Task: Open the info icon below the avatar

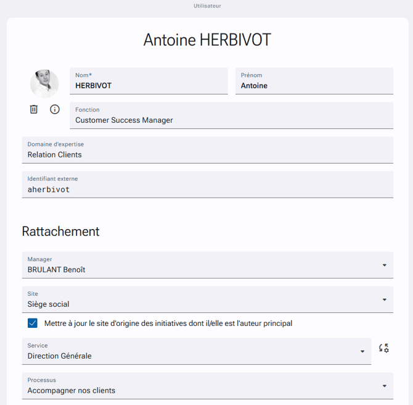Action: [x=55, y=109]
